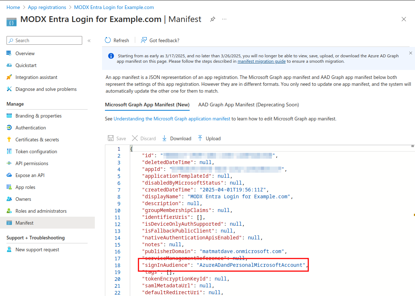The width and height of the screenshot is (415, 296).
Task: Click the Branding & properties icon
Action: pyautogui.click(x=9, y=116)
